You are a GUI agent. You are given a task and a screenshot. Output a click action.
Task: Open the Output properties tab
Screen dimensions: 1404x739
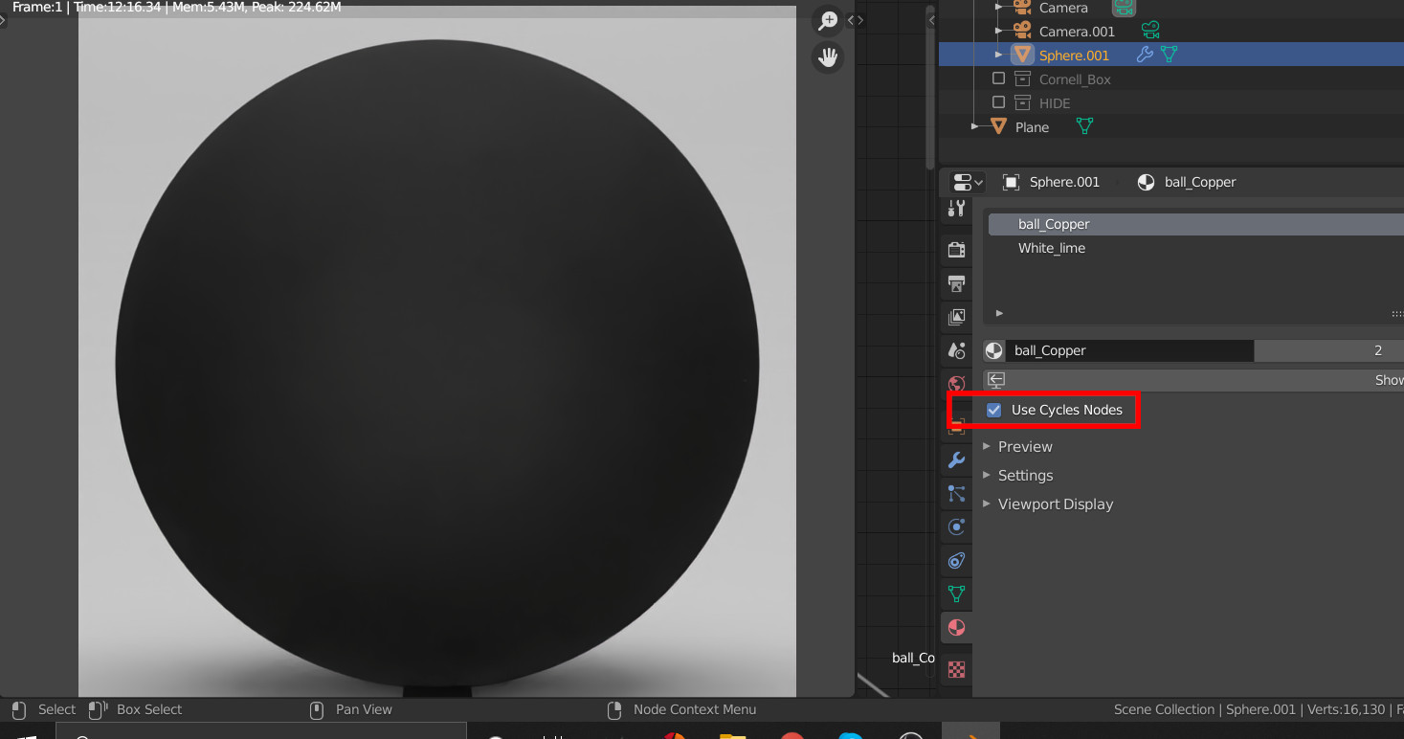click(x=955, y=283)
